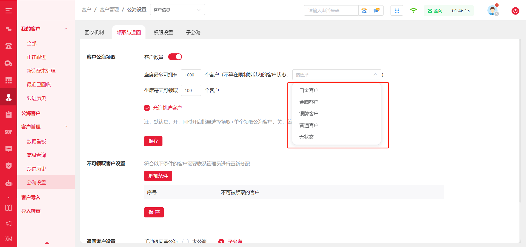Open the shield check sidebar icon
The height and width of the screenshot is (247, 526).
click(x=8, y=166)
